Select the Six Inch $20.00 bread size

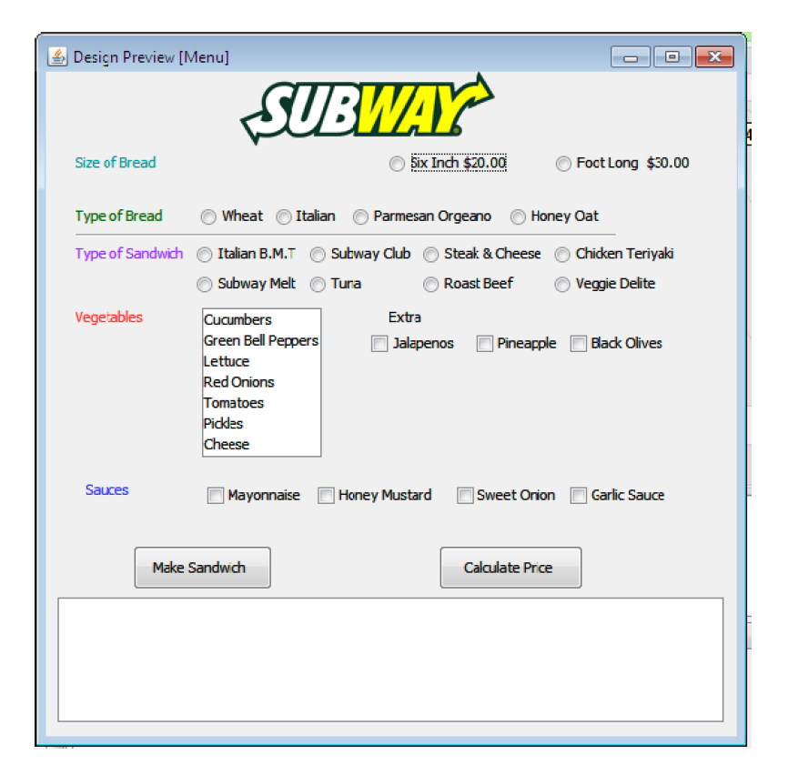pyautogui.click(x=397, y=164)
